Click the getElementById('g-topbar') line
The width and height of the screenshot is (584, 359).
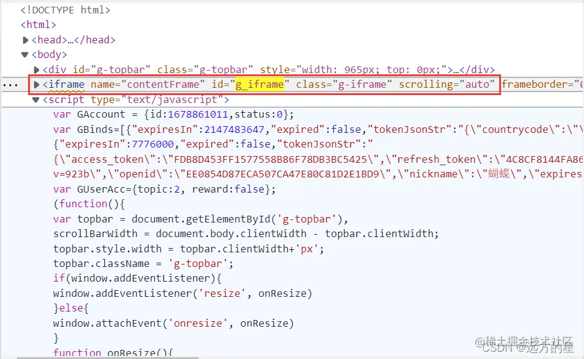(200, 219)
